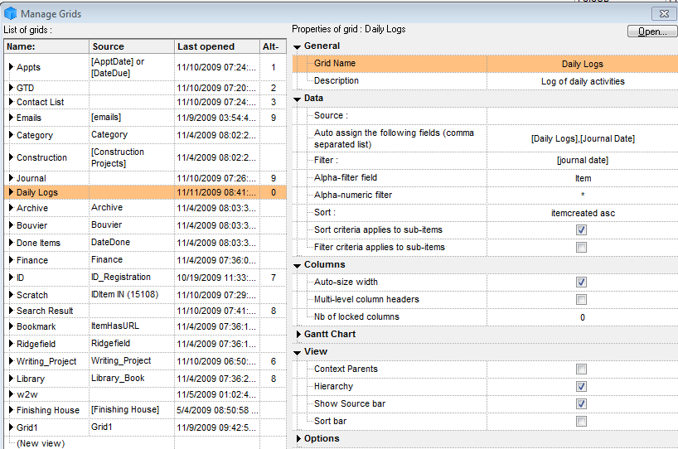678x449 pixels.
Task: Enable the Sort bar checkbox
Action: [x=581, y=422]
